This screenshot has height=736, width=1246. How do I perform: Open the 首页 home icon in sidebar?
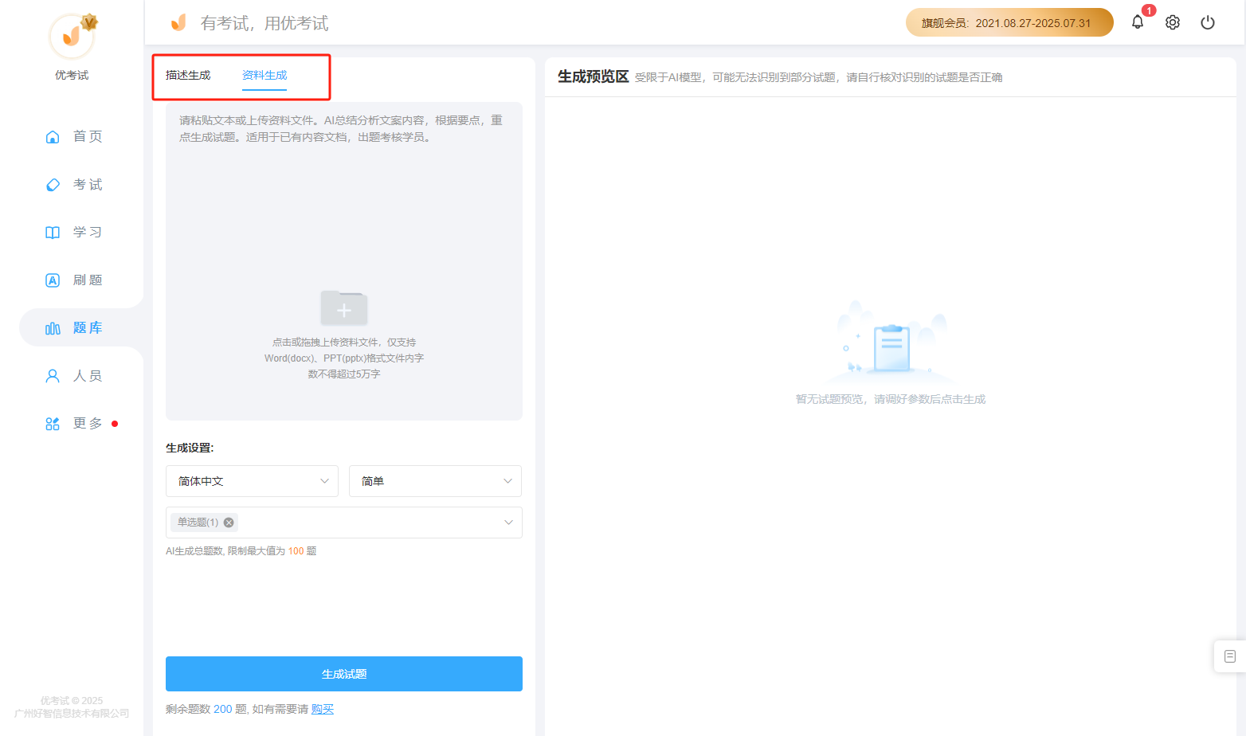coord(53,137)
